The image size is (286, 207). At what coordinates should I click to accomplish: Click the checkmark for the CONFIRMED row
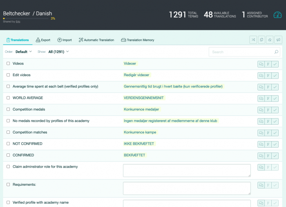275,156
